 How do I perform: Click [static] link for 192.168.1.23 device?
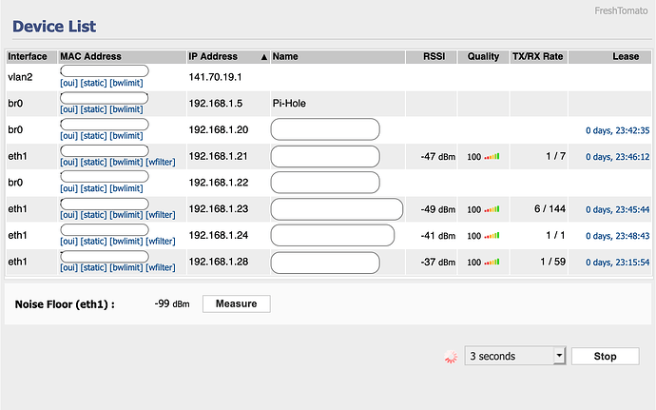pos(93,215)
